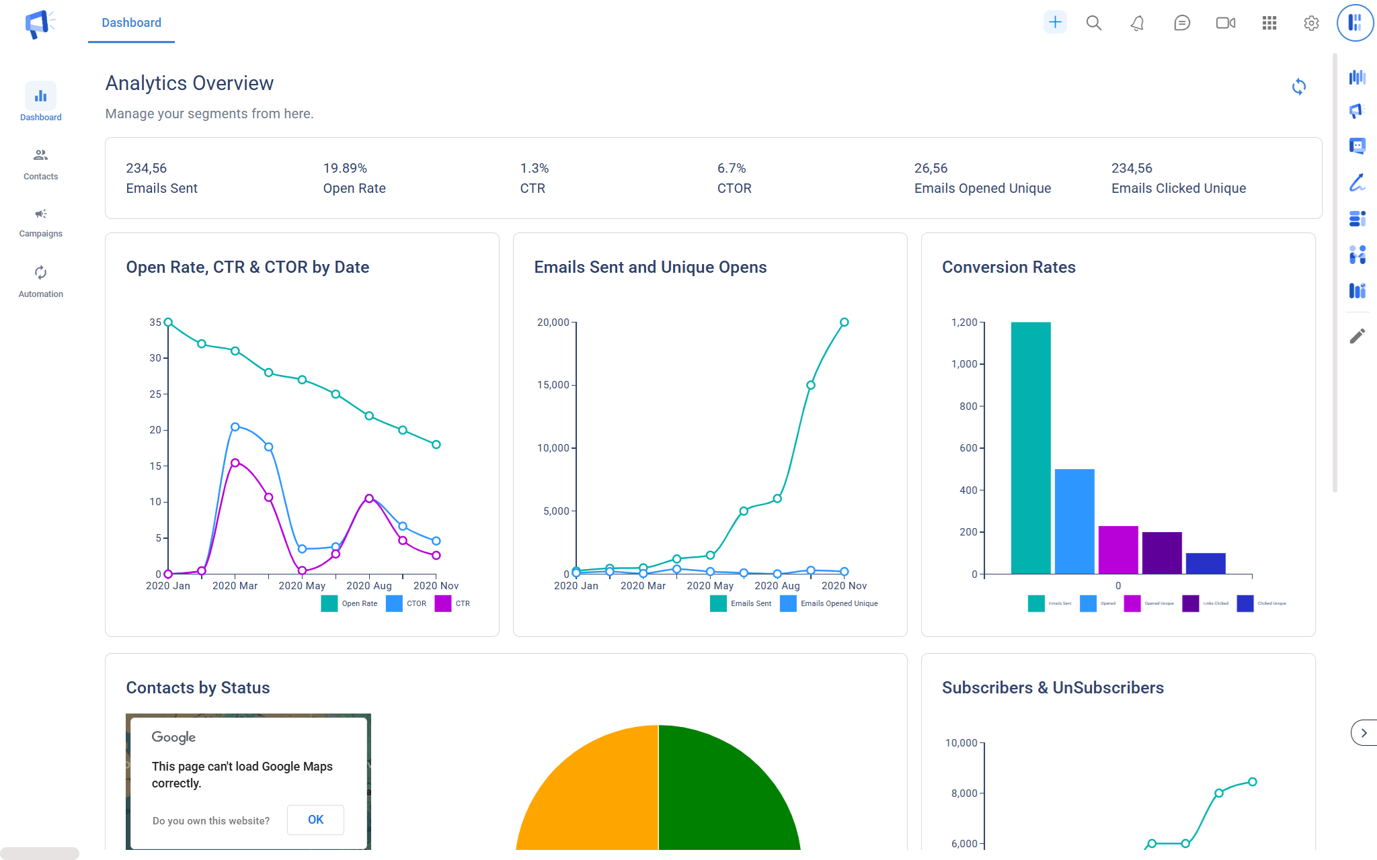Open the notifications bell
Viewport: 1377px width, 860px height.
click(x=1137, y=23)
